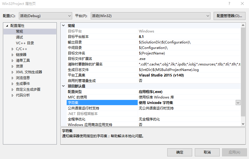Image resolution: width=249 pixels, height=159 pixels.
Task: Click the 目标文件扩展名 value .exe
Action: (142, 59)
